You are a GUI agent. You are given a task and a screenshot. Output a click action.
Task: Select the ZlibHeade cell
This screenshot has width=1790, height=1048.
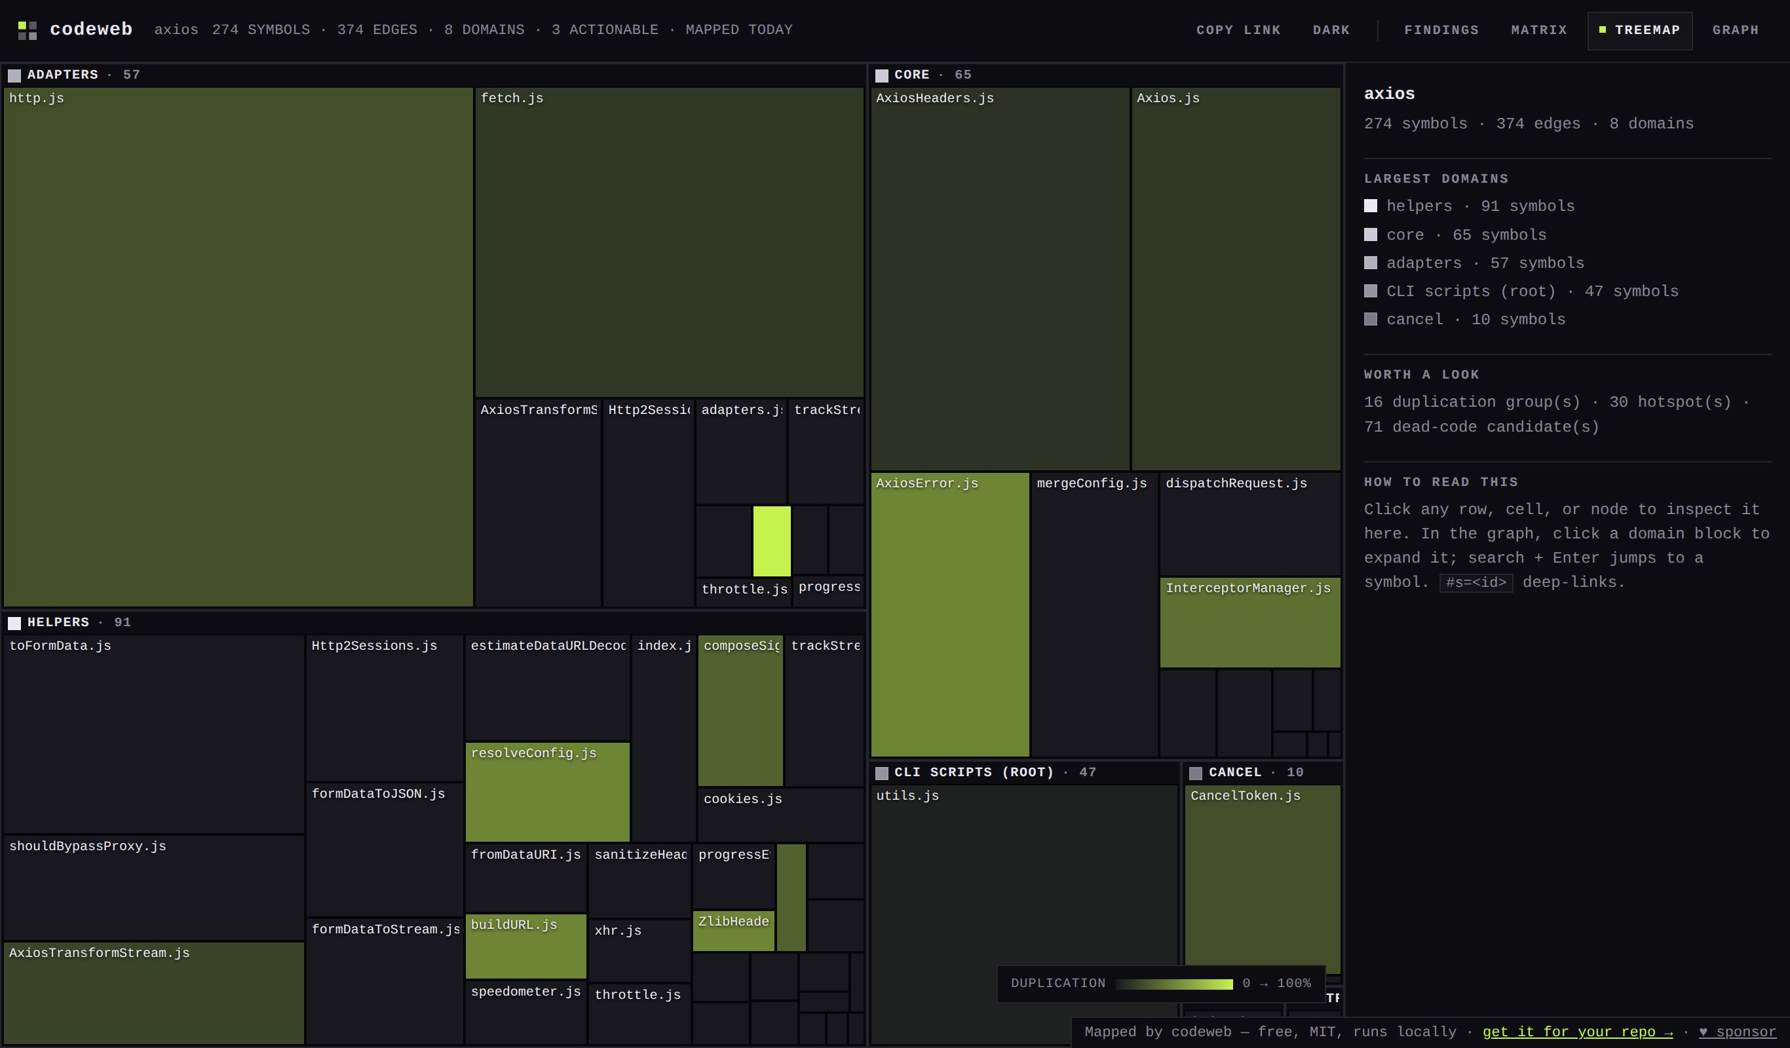pos(733,930)
